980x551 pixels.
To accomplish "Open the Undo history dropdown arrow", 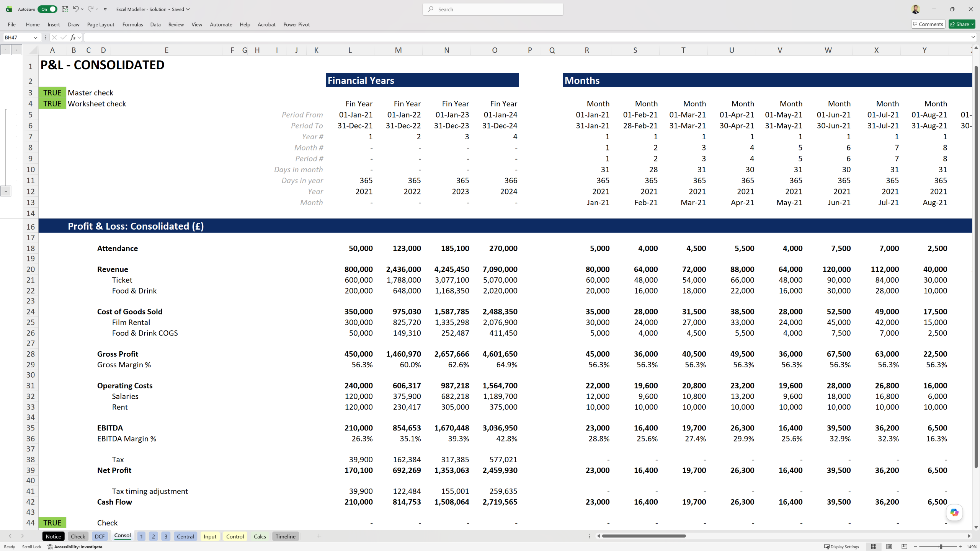I will [x=82, y=9].
